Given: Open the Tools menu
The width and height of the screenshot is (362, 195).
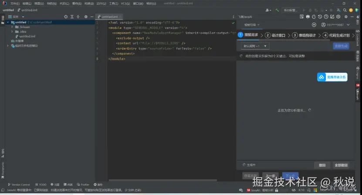Looking at the screenshot, I should pos(113,3).
